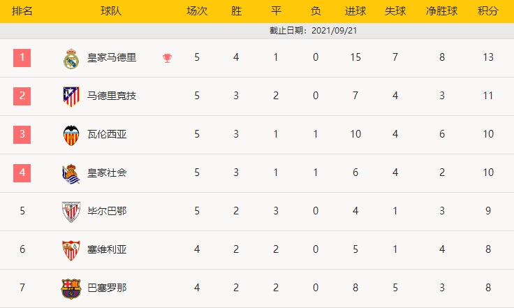Click the Real Madrid club crest
Screen dimensions: 514x308
click(71, 59)
